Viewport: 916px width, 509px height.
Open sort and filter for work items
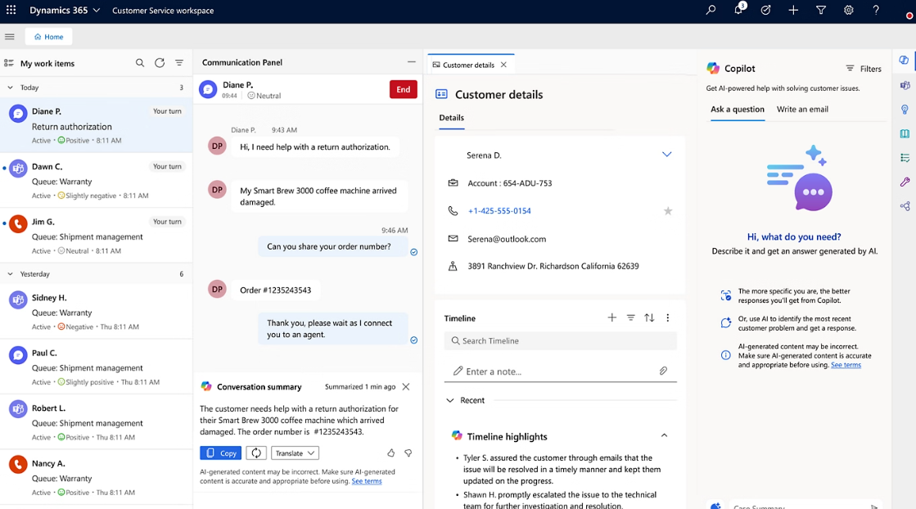coord(179,63)
